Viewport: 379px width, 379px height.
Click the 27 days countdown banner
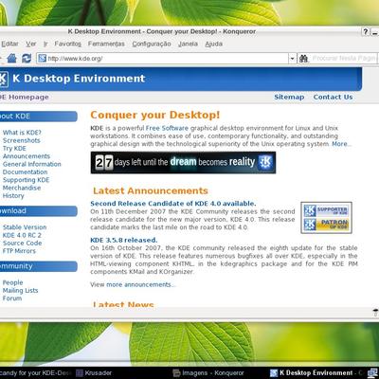coord(183,163)
